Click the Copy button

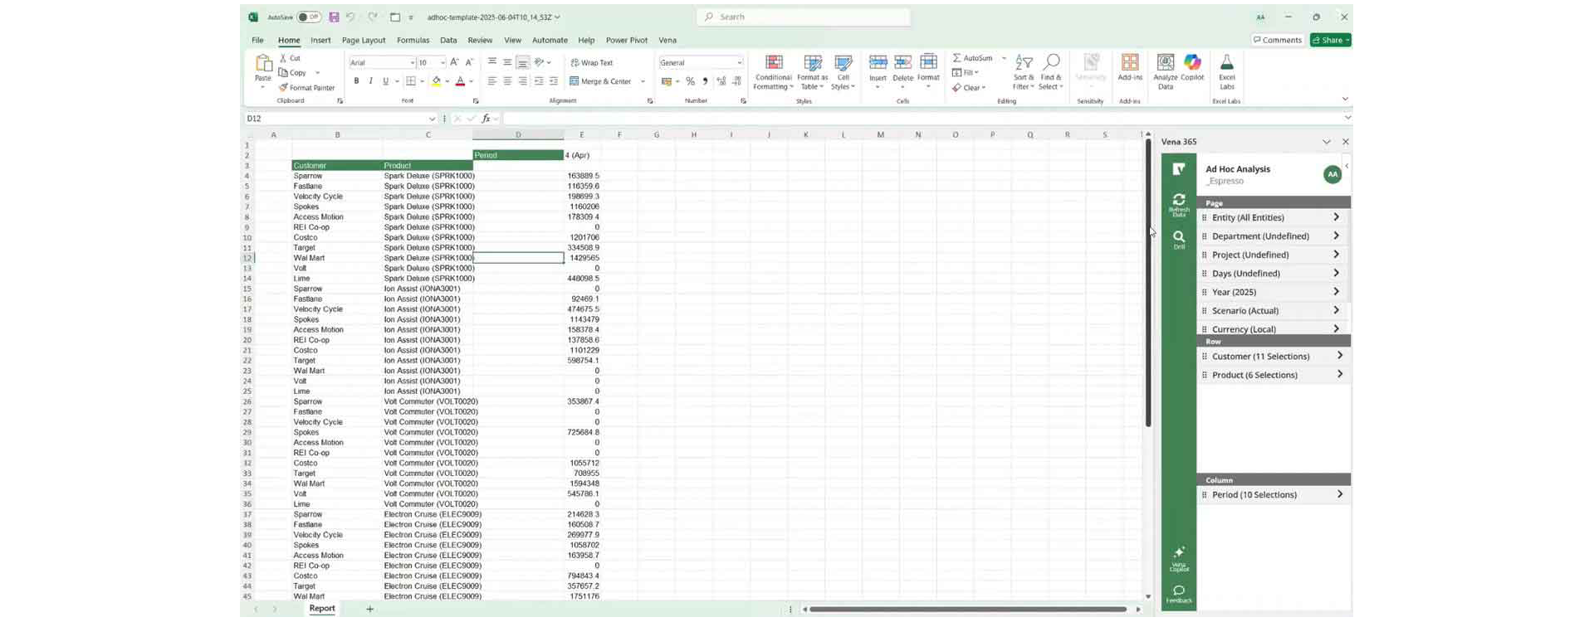(294, 73)
